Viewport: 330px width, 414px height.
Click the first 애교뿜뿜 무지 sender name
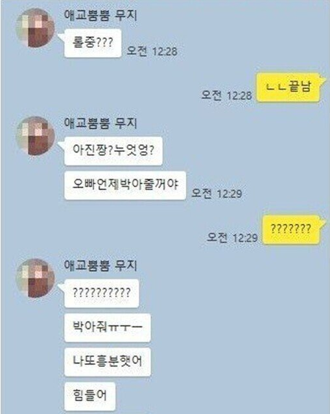[x=100, y=15]
